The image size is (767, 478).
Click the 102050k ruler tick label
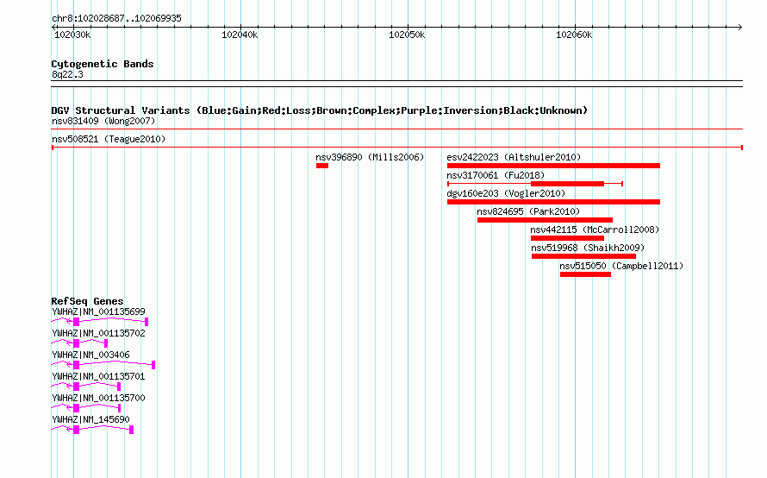coord(407,35)
